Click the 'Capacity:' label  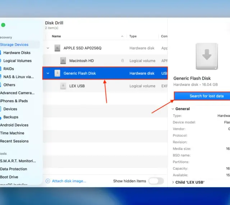tap(180, 169)
